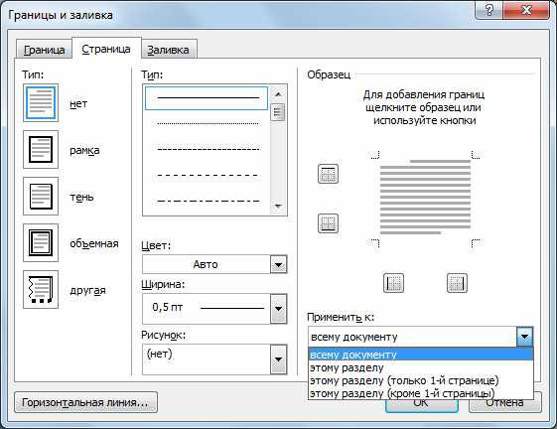The width and height of the screenshot is (557, 429).
Task: Open the Рисунок art dropdown arrow
Action: click(278, 359)
